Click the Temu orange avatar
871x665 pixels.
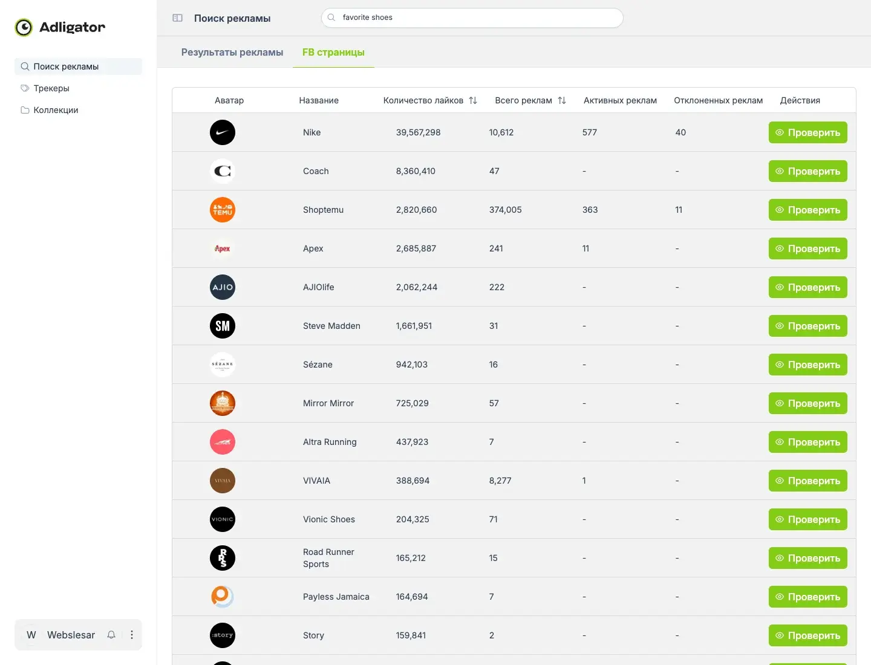(223, 210)
